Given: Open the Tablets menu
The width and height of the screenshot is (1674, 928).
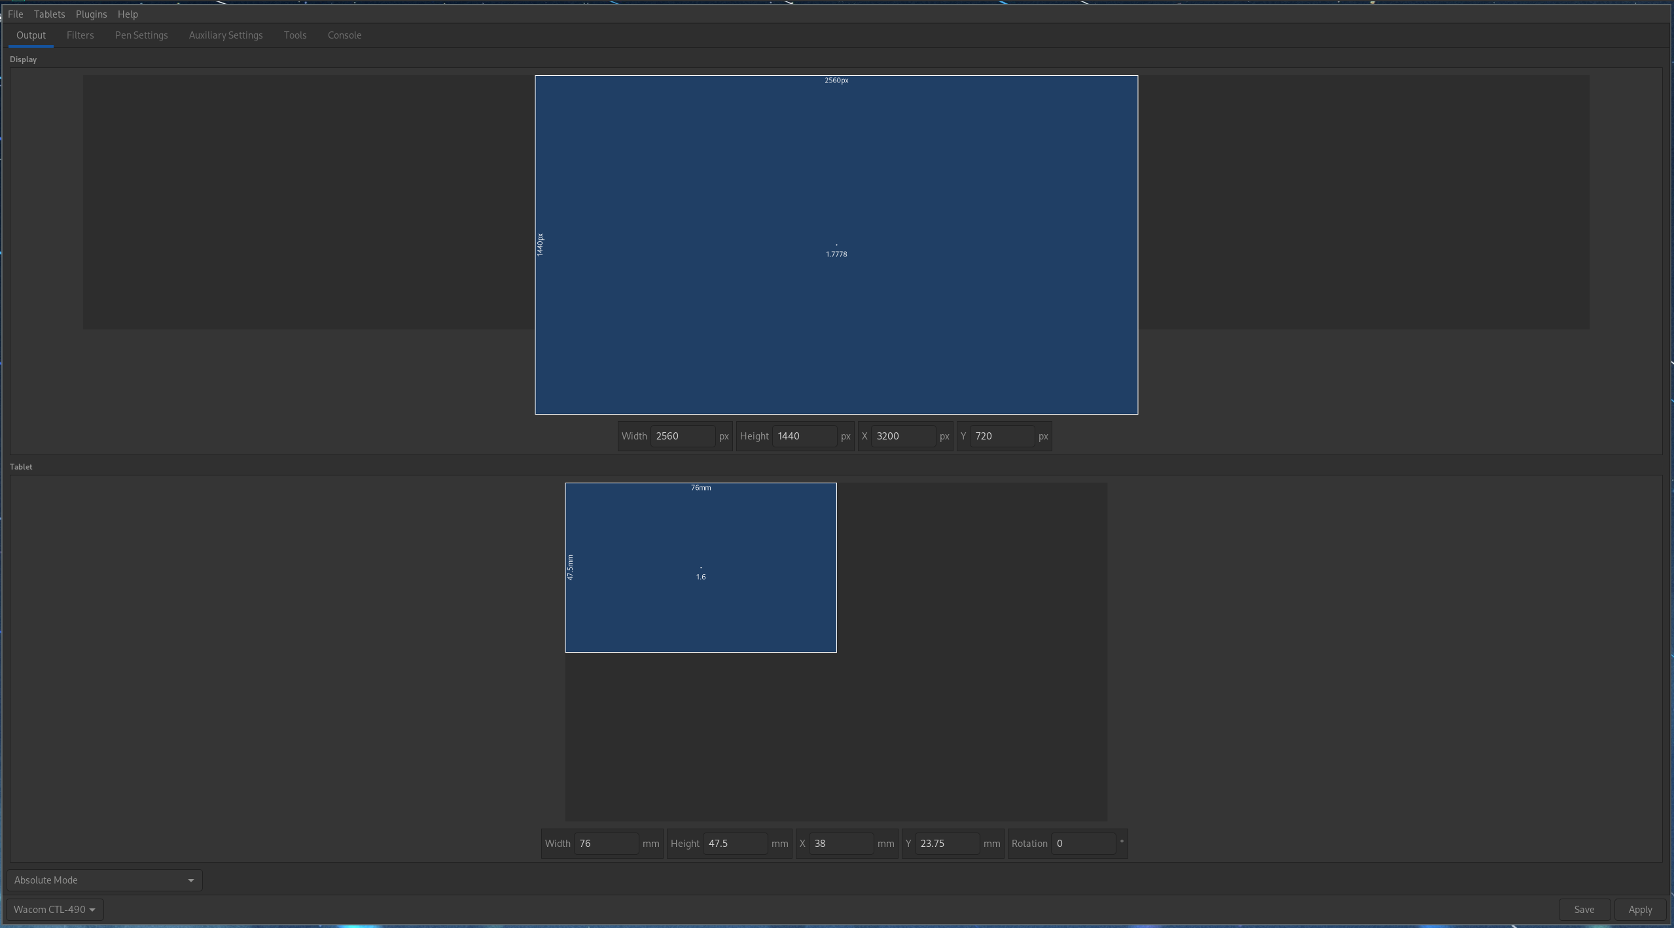Looking at the screenshot, I should pyautogui.click(x=49, y=14).
